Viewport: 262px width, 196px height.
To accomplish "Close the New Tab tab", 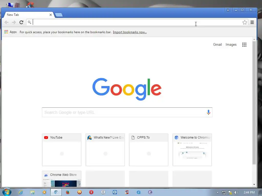I will [x=51, y=15].
